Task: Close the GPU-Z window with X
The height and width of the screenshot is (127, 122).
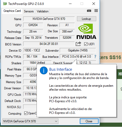Action: (x=94, y=4)
